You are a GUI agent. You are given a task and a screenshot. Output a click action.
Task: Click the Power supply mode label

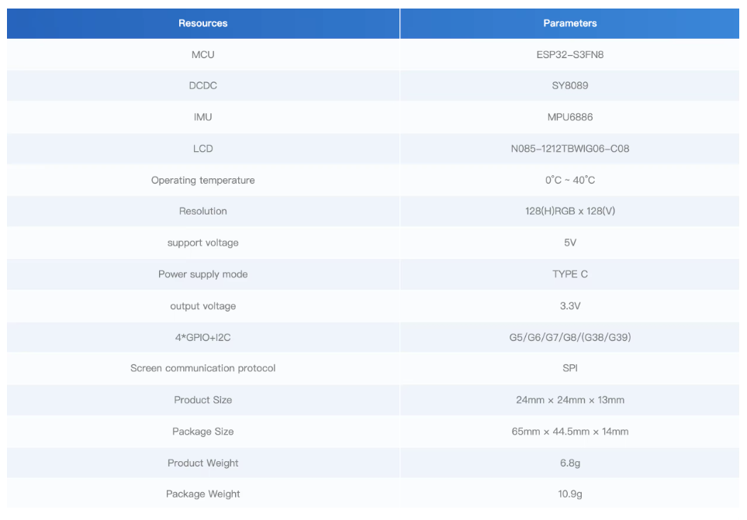point(203,274)
